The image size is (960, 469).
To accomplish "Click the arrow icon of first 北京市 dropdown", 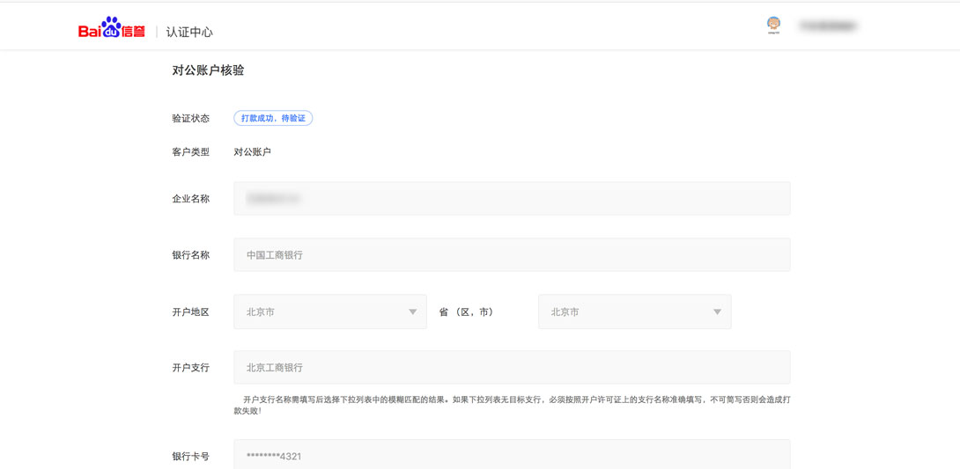I will coord(412,311).
